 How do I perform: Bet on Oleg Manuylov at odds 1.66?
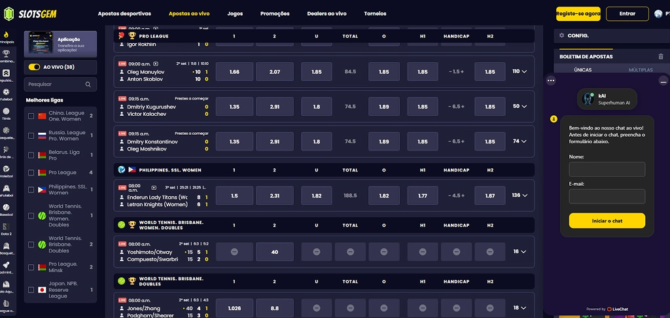coord(235,72)
